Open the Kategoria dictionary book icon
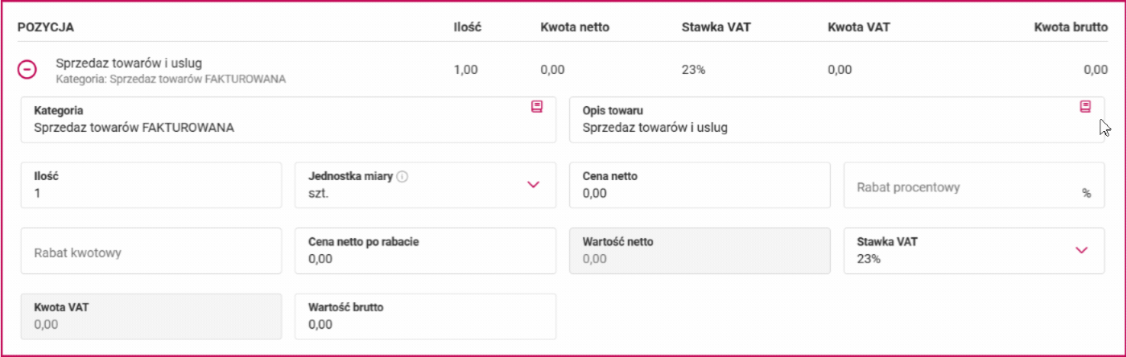This screenshot has height=357, width=1127. pos(537,106)
